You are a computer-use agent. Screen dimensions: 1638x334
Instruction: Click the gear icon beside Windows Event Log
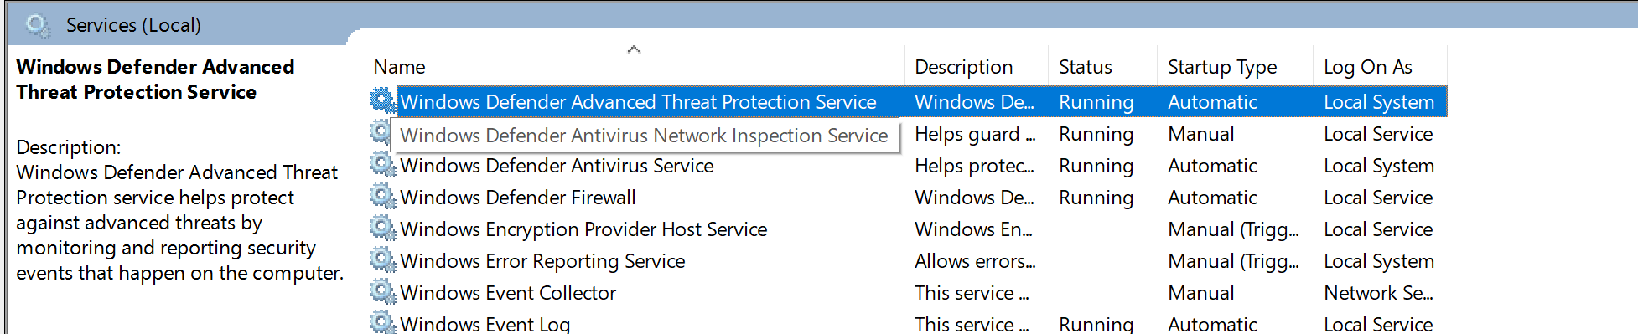(x=382, y=322)
